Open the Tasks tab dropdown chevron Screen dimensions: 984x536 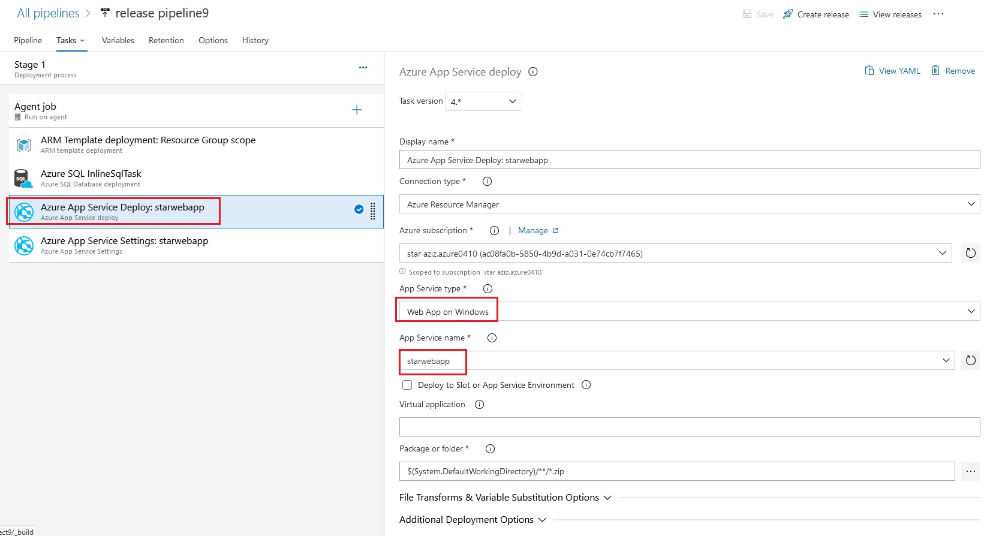point(82,41)
